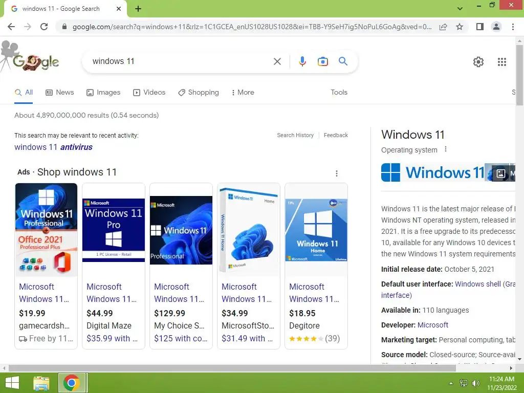Switch to the Shopping tab

199,93
